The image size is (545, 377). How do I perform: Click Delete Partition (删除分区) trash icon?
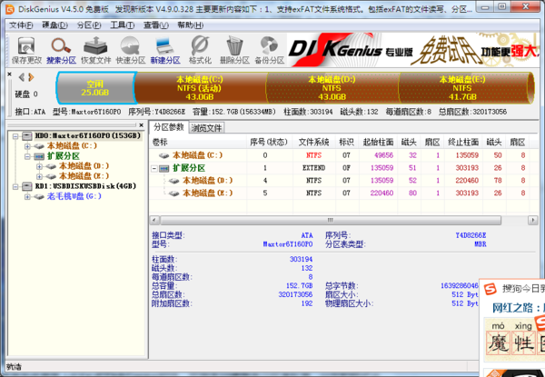[x=234, y=51]
